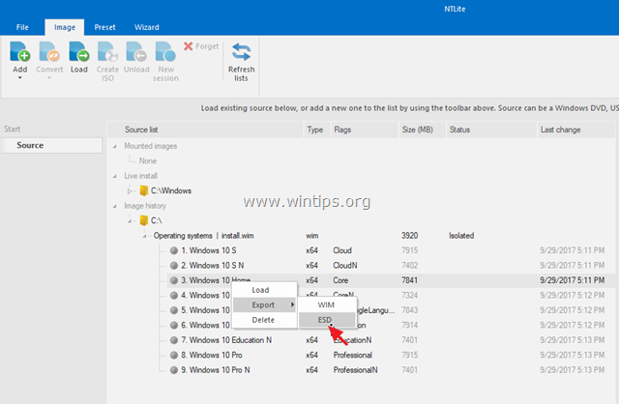Select 7. Windows 10 Education N row
The image size is (619, 404).
click(391, 340)
